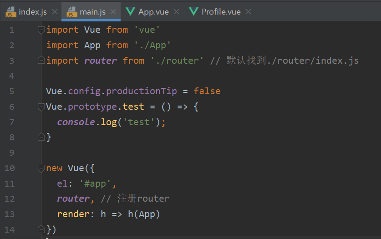Close the Profile.vue tab
This screenshot has height=239, width=381.
pos(248,12)
